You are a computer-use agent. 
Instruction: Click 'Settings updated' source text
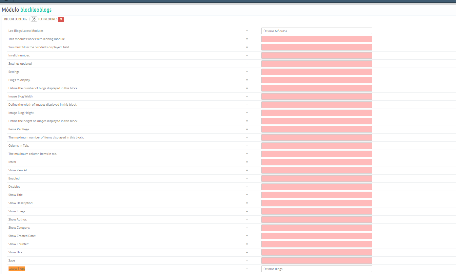click(x=20, y=64)
